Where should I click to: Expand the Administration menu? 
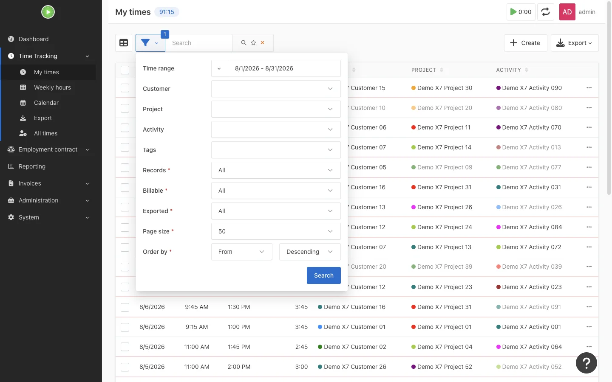48,200
